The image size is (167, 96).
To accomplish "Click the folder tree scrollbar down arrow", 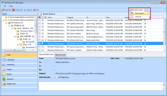I will point(36,47).
